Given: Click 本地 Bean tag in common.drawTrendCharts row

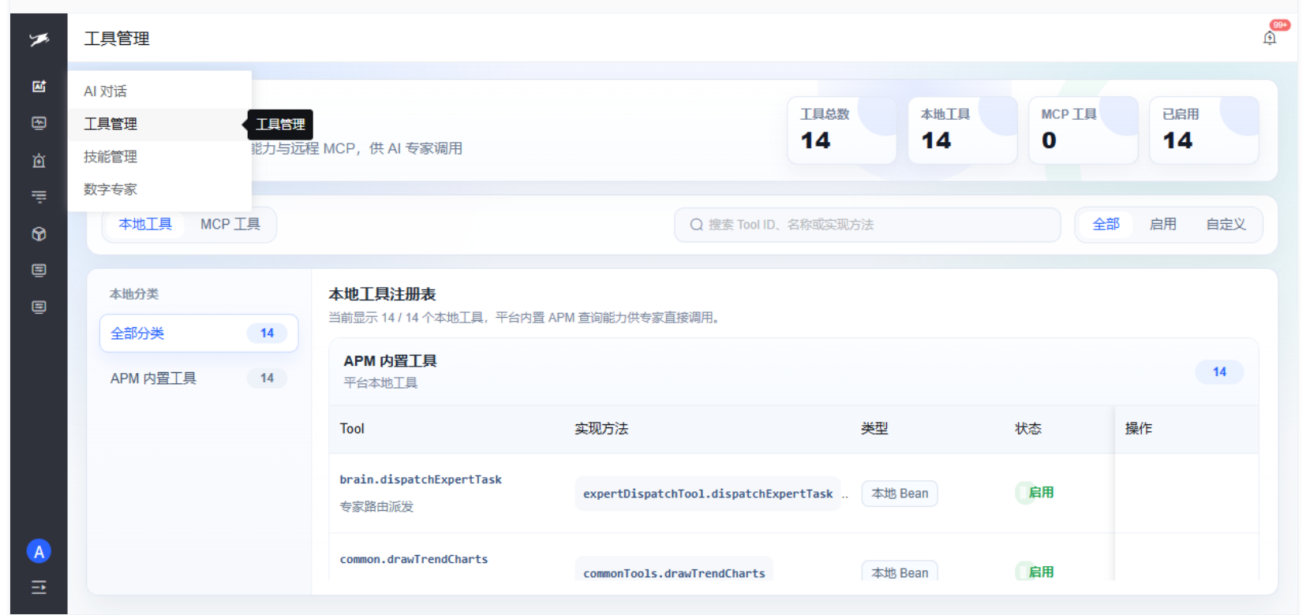Looking at the screenshot, I should tap(900, 572).
